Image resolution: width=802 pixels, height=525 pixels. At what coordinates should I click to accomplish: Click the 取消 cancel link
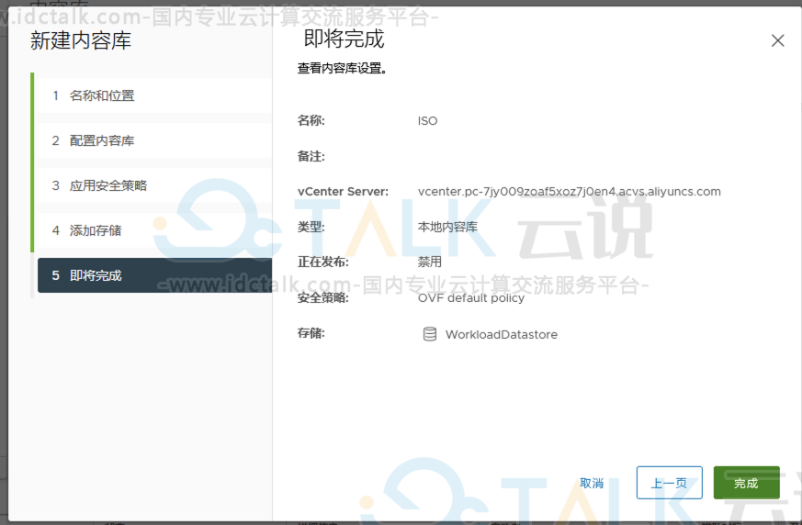pos(592,483)
